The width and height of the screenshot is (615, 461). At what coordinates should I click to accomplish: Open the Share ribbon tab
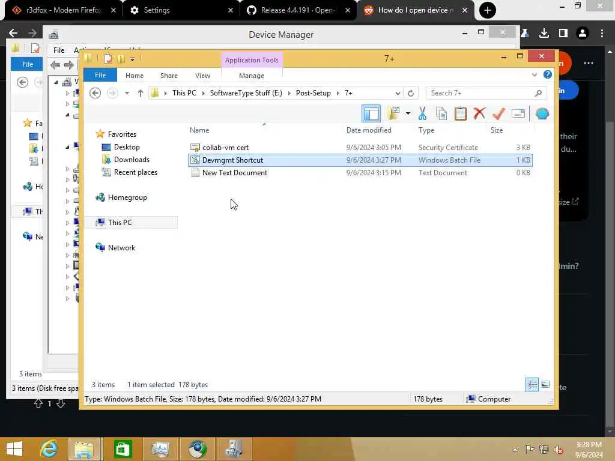click(169, 76)
